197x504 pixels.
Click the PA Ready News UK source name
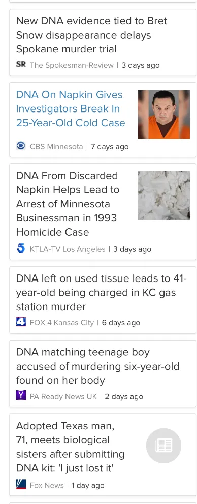pos(63,396)
